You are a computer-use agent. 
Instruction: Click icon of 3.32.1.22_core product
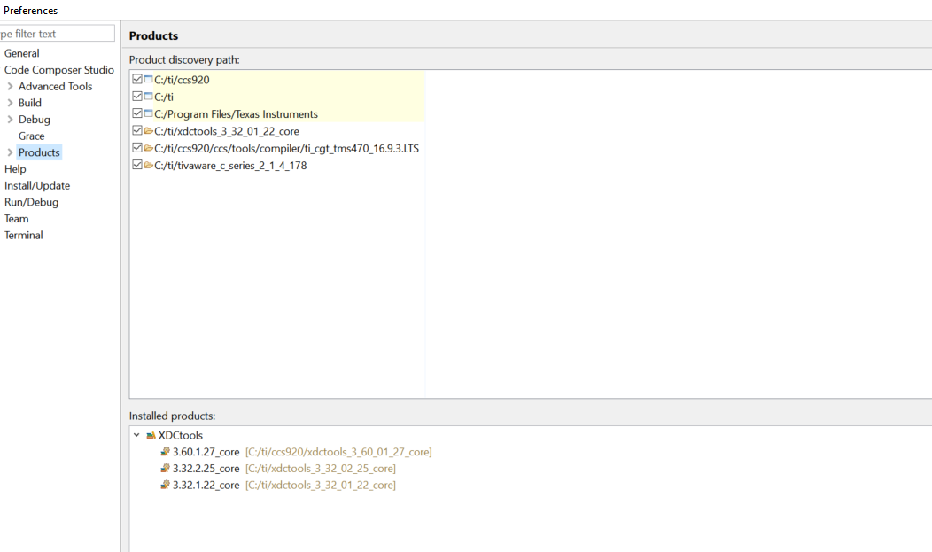[x=165, y=486]
